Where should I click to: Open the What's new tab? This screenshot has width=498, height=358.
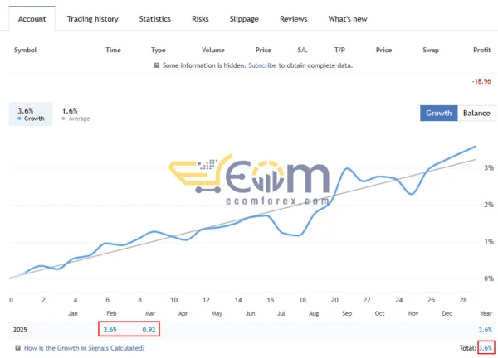[348, 18]
